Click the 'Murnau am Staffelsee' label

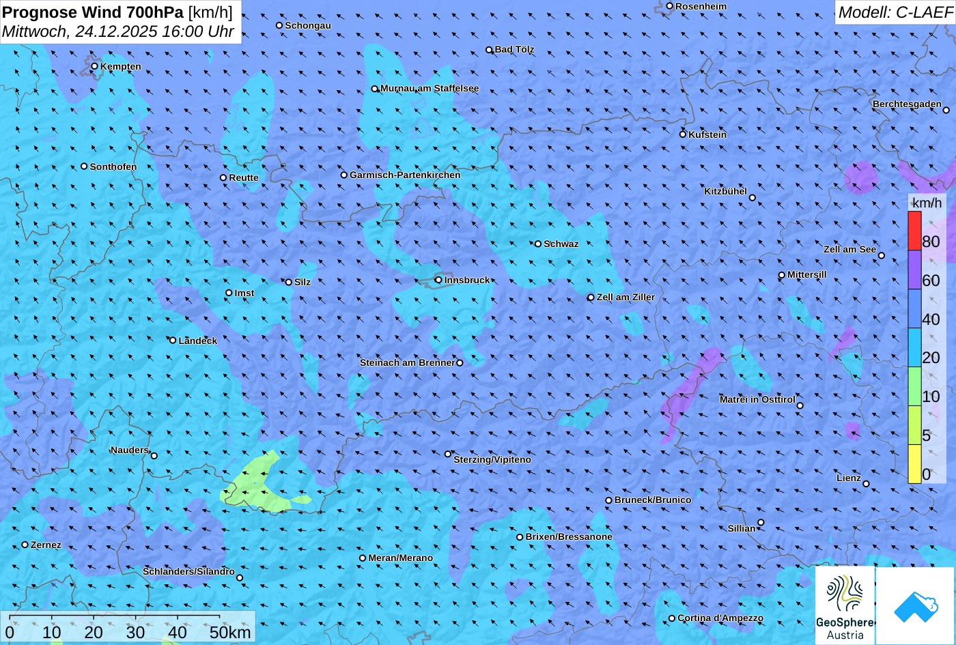(x=430, y=88)
